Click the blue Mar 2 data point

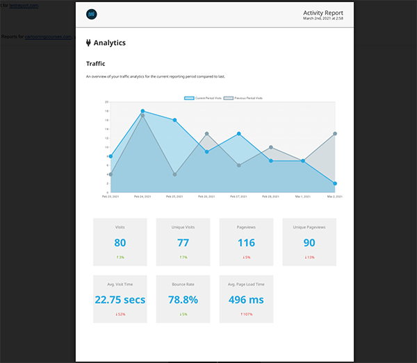[x=335, y=183]
